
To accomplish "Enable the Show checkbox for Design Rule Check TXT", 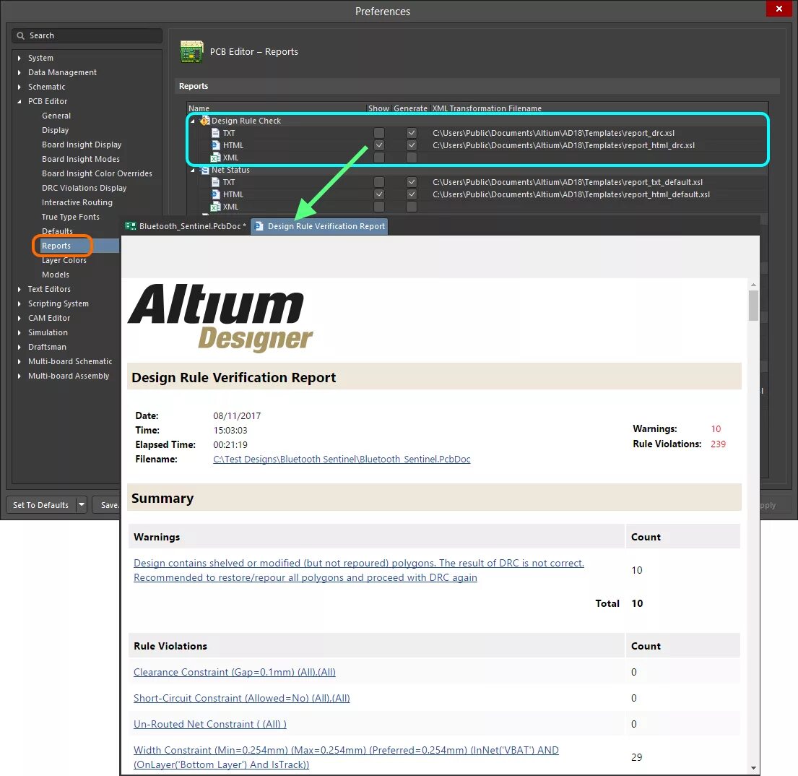I will [x=379, y=132].
